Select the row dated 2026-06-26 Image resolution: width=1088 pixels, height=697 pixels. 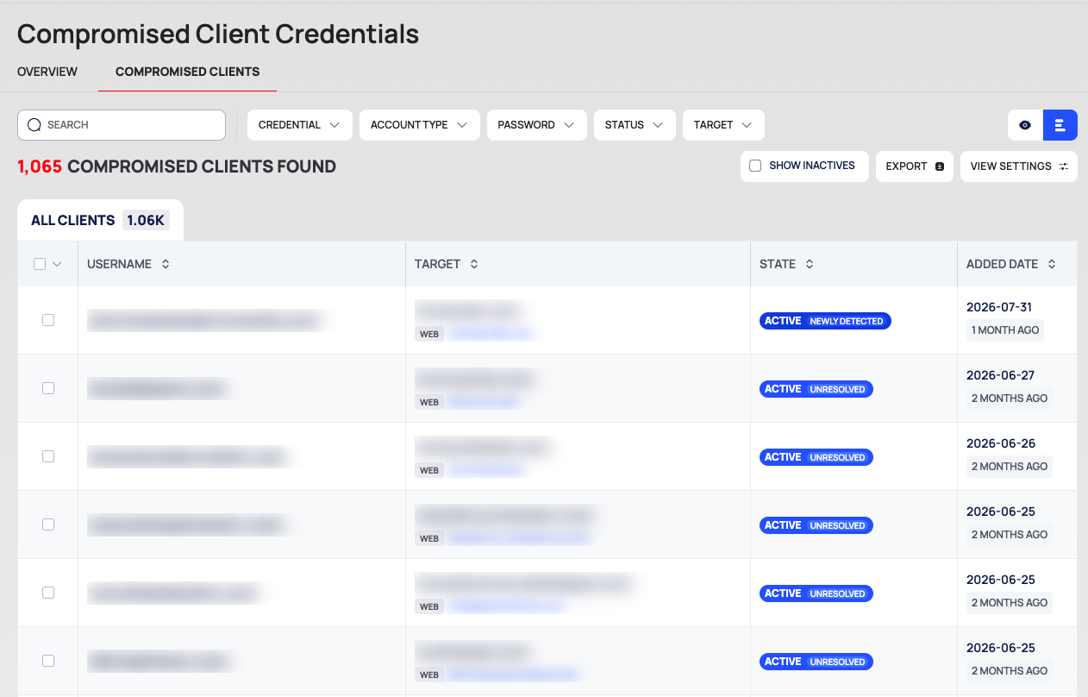click(x=48, y=456)
